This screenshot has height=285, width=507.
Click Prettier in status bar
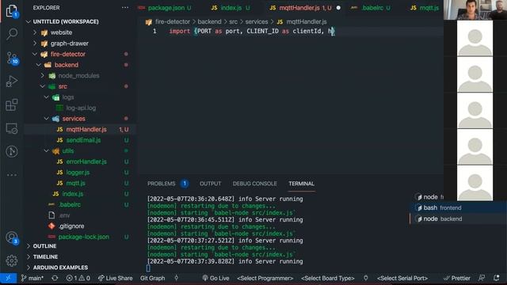[457, 278]
